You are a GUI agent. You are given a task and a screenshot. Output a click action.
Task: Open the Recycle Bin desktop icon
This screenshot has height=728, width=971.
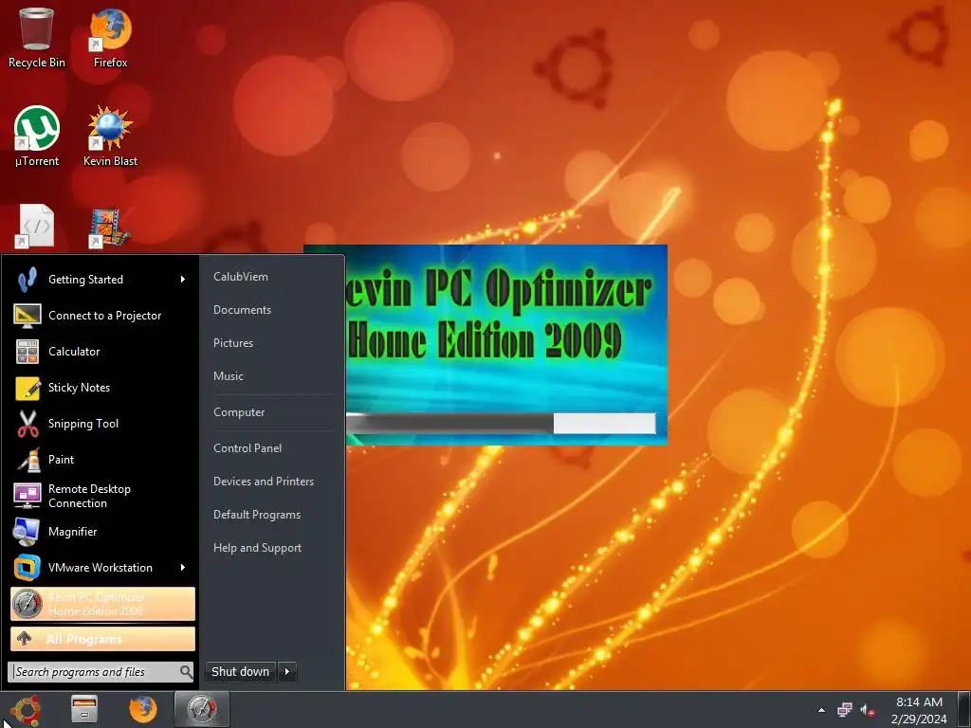[x=37, y=37]
